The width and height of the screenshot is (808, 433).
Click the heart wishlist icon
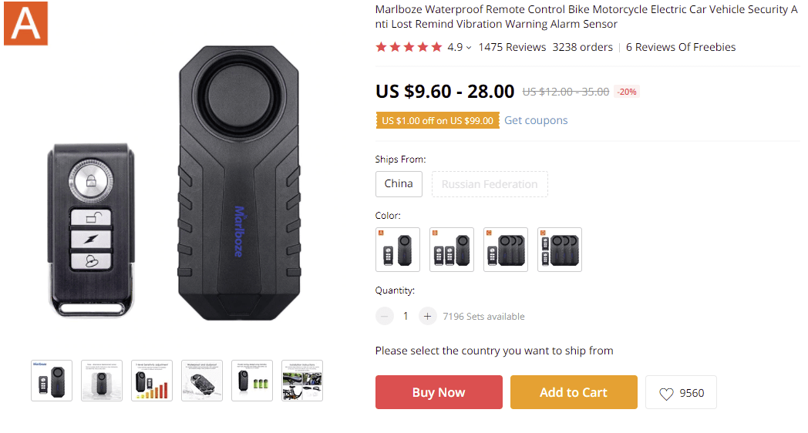(x=666, y=394)
